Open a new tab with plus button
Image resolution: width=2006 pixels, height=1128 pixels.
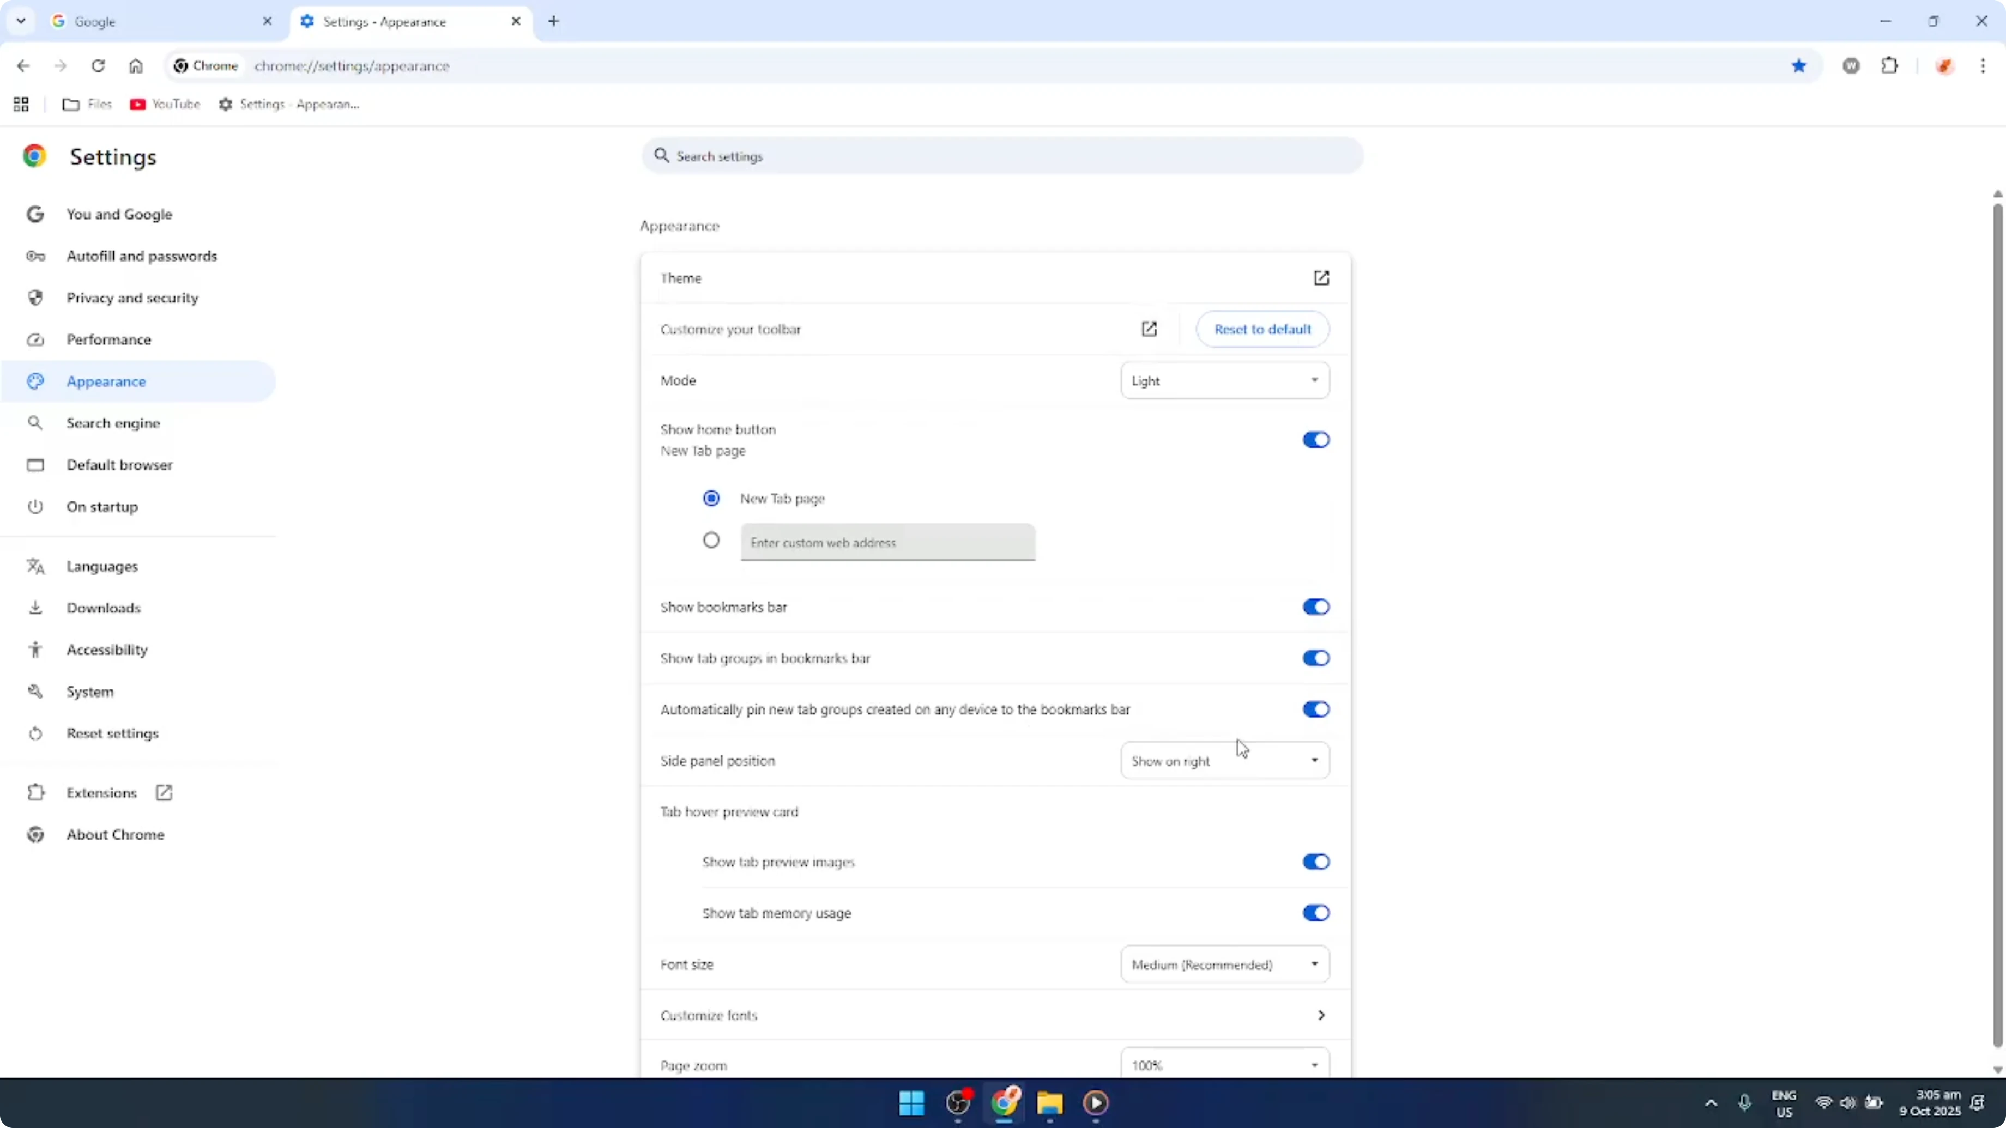(554, 21)
